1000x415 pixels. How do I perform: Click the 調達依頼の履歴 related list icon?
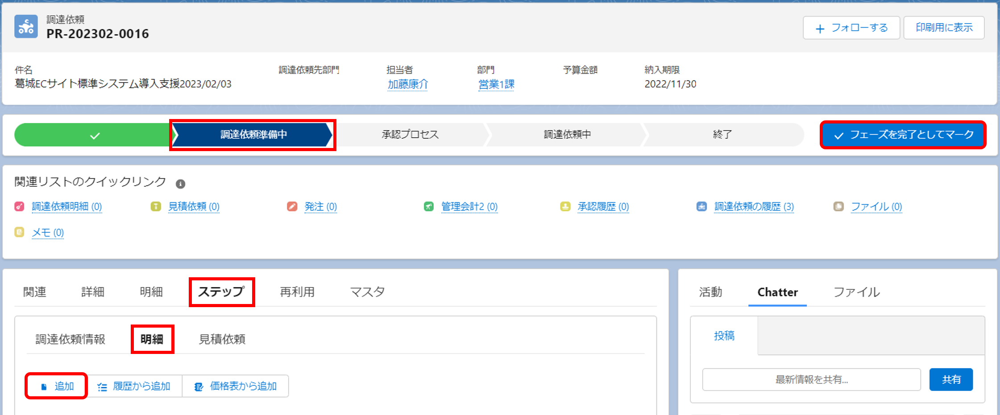click(702, 206)
